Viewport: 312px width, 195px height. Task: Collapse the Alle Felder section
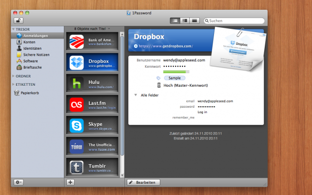point(136,95)
